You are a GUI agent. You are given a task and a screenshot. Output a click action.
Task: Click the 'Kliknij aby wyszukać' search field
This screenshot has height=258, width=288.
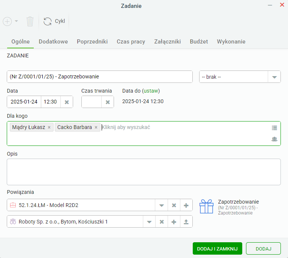126,127
